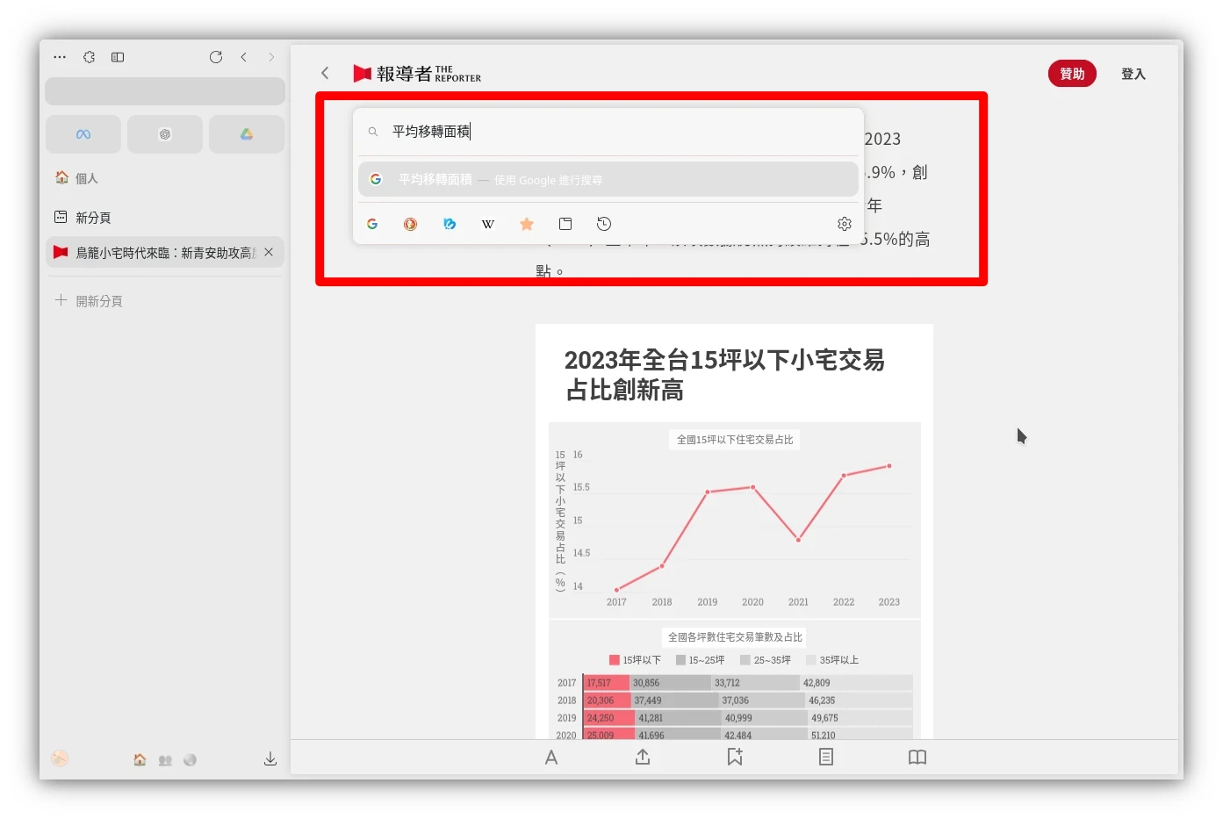
Task: Click 開新分頁 to add a tab
Action: [98, 301]
